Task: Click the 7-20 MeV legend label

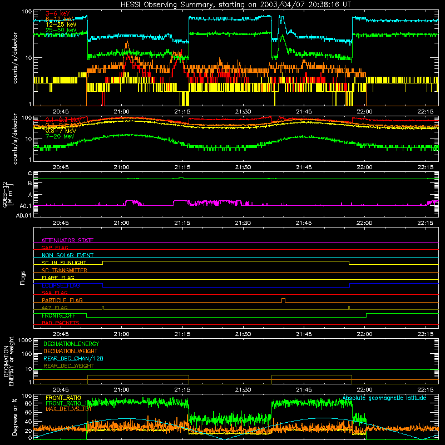Action: 60,136
